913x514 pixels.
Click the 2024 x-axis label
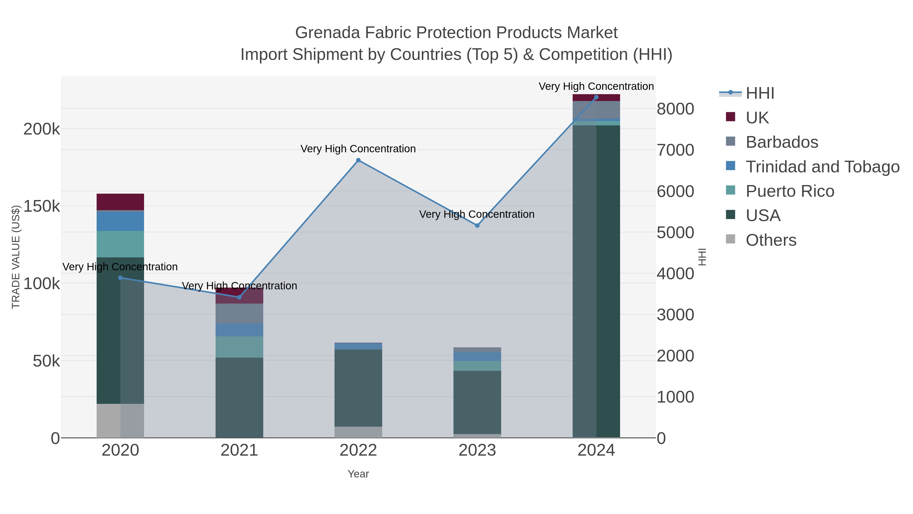596,451
